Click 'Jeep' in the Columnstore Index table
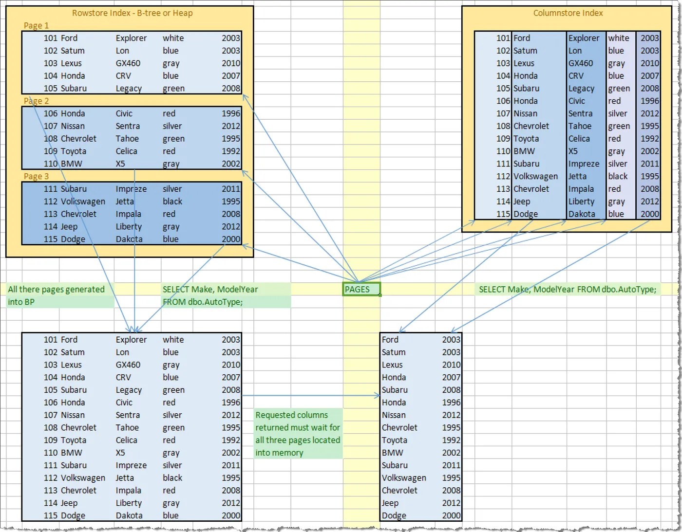 pyautogui.click(x=521, y=202)
